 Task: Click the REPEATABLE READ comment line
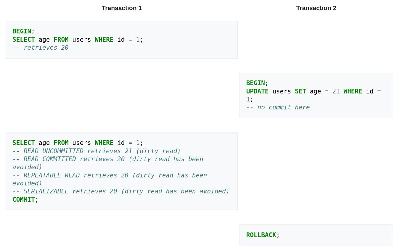coord(110,175)
